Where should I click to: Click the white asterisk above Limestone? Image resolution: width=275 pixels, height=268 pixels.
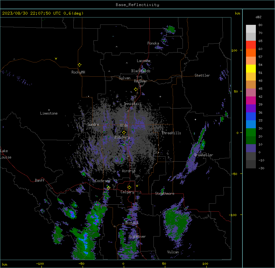coord(49,110)
